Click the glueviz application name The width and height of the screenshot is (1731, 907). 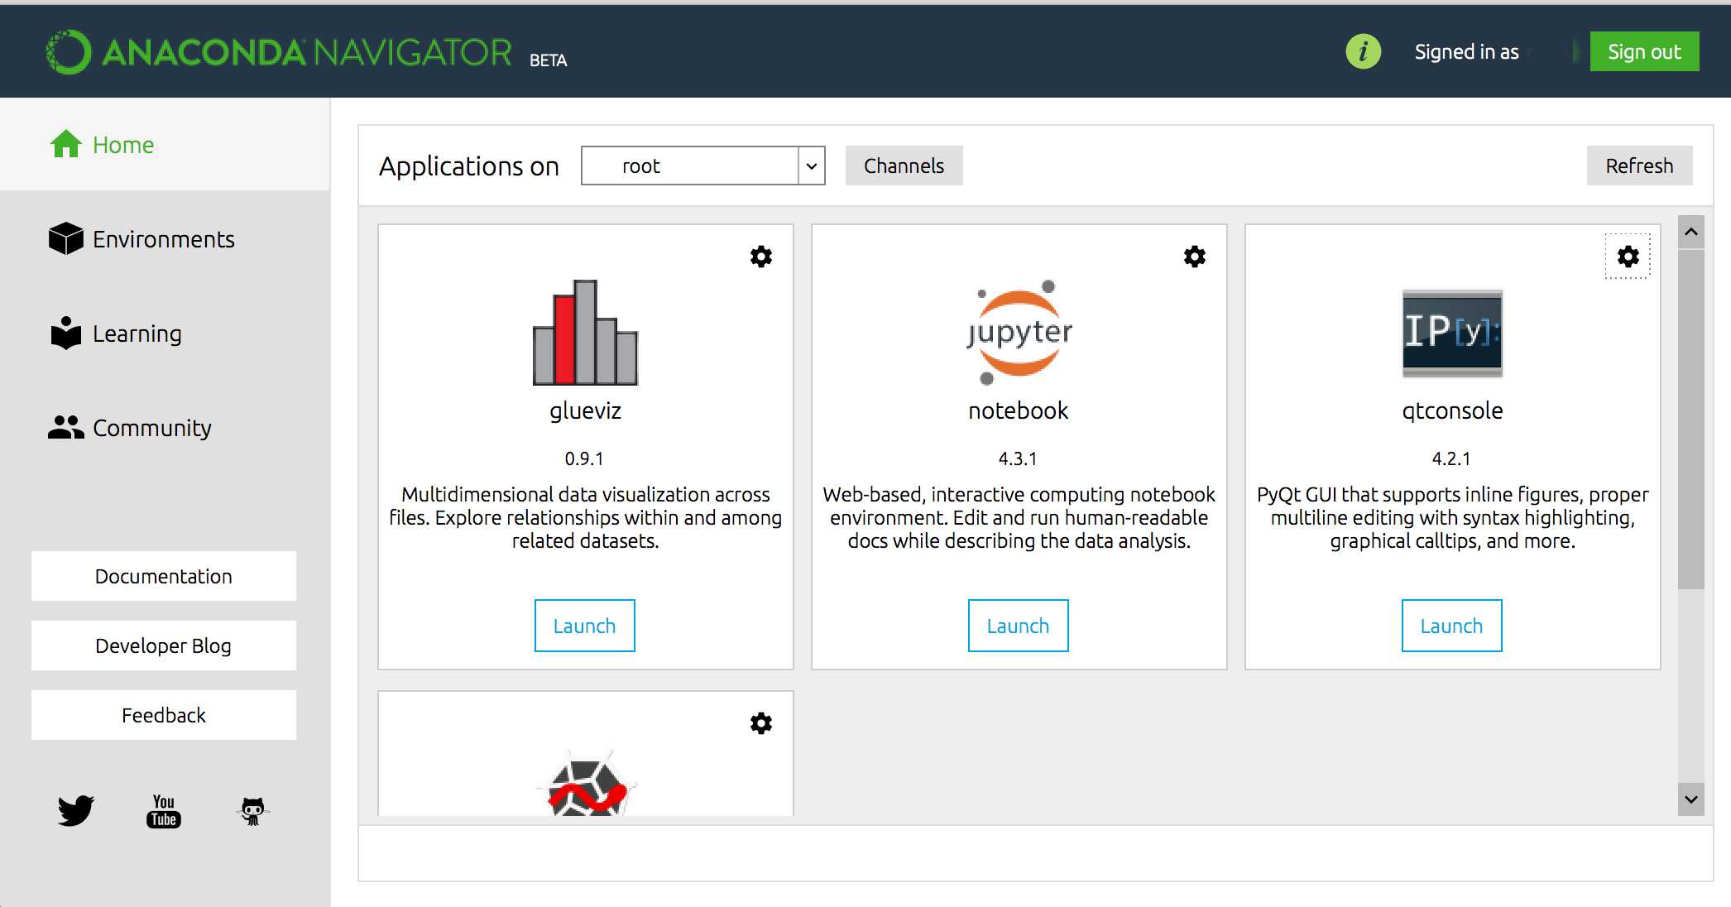point(585,410)
